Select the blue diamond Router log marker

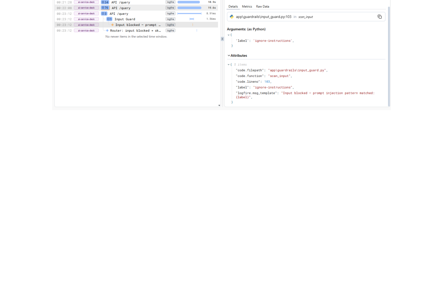107,31
